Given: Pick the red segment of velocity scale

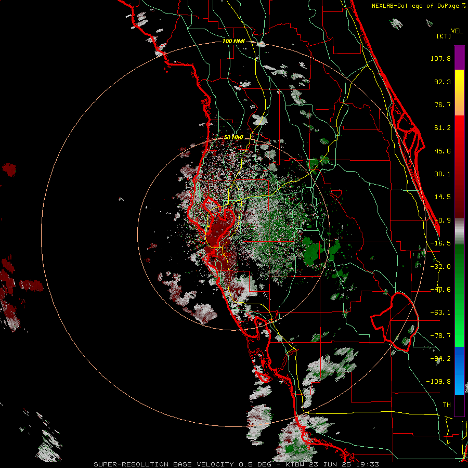Looking at the screenshot, I should tap(459, 166).
